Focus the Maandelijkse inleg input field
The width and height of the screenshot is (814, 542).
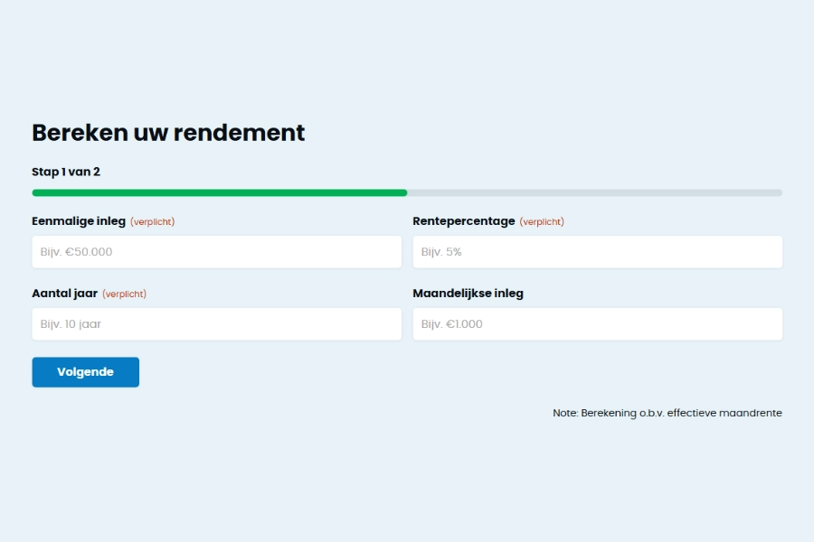click(x=597, y=323)
